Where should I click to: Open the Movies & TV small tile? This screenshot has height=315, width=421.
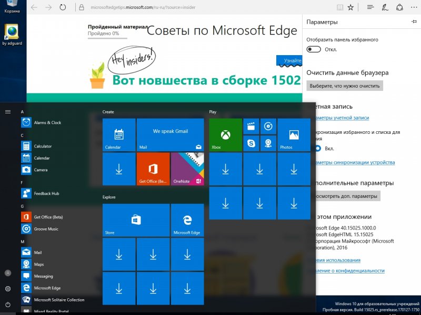tap(251, 127)
